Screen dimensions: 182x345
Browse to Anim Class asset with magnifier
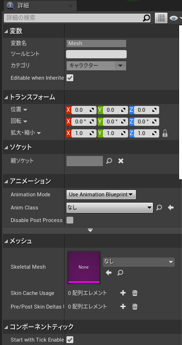(x=159, y=207)
